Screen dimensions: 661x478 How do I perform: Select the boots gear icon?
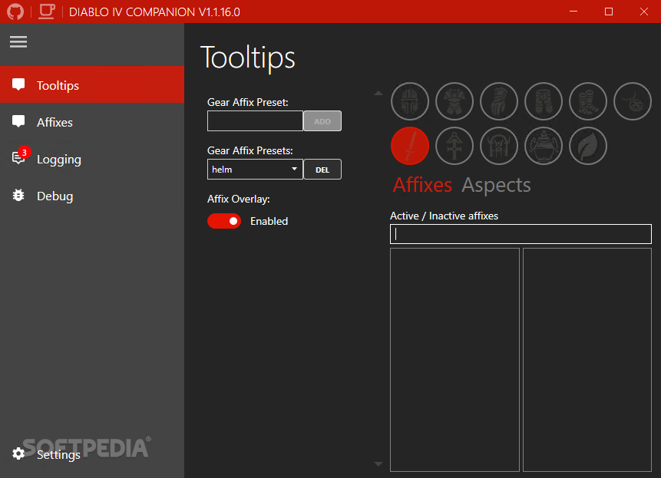(x=588, y=101)
